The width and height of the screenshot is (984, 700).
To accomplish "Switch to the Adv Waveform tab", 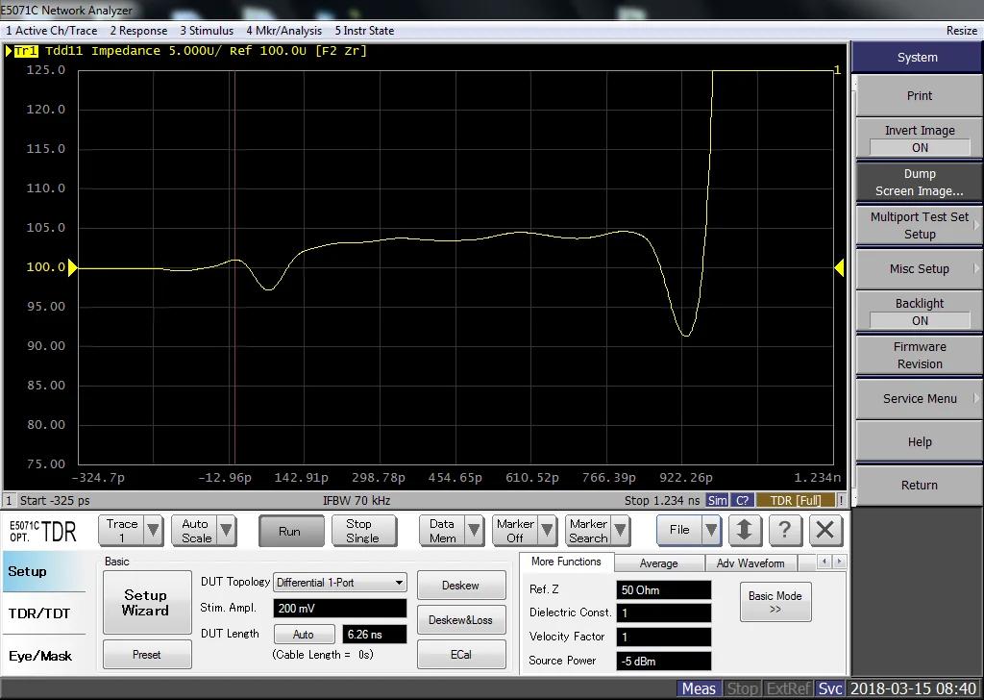I will (750, 563).
